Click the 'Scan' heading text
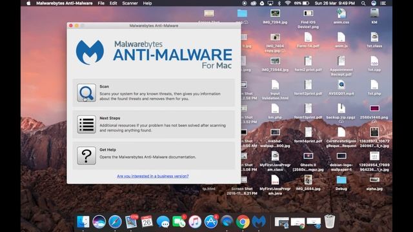This screenshot has width=413, height=232. point(105,86)
